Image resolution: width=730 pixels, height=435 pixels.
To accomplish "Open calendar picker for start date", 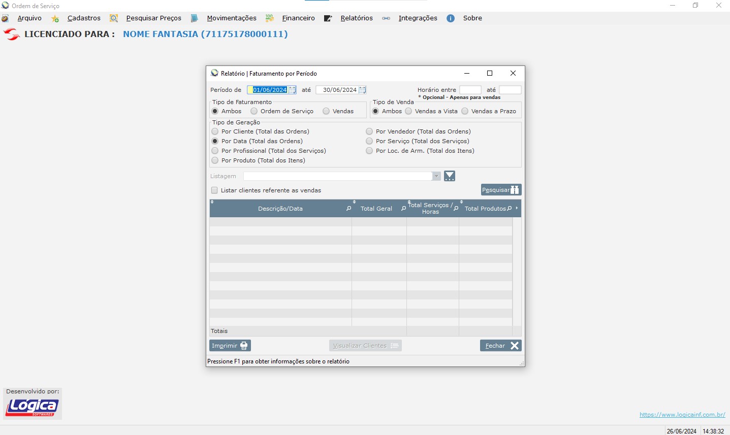I will pos(293,90).
